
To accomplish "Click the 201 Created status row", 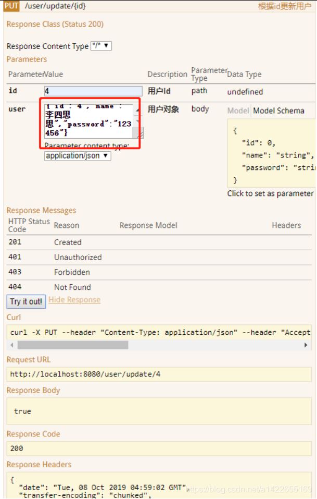I will (x=159, y=242).
